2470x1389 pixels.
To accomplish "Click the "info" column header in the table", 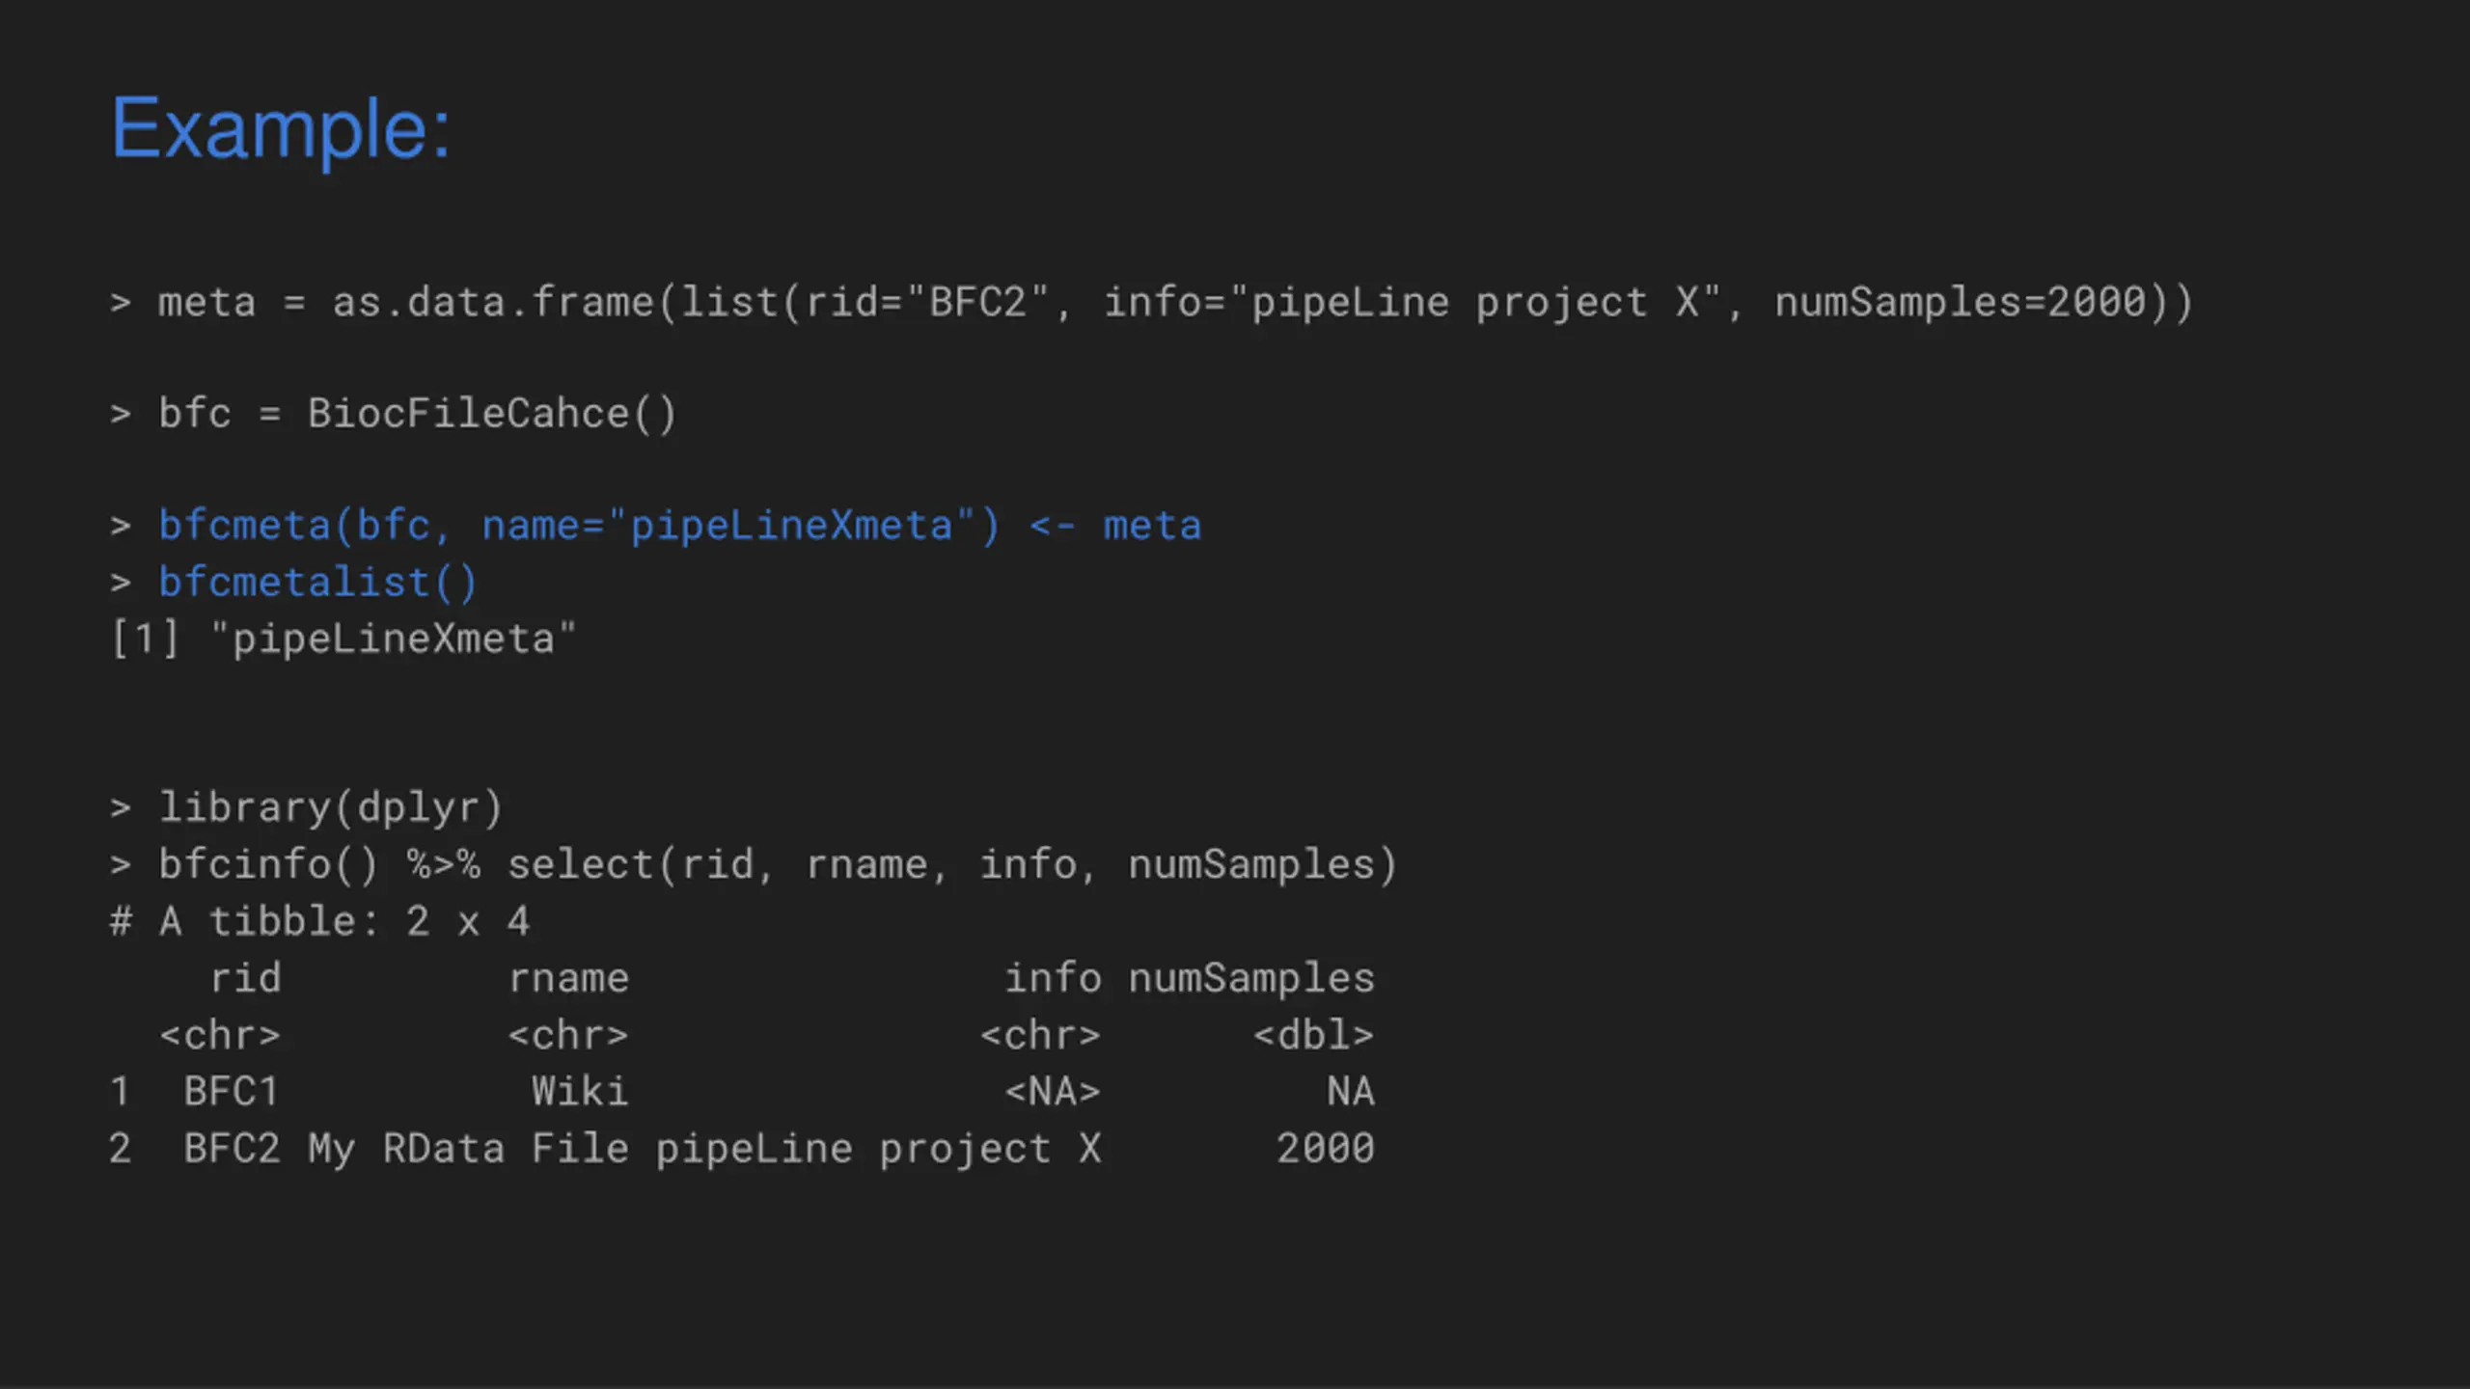I will (1053, 978).
